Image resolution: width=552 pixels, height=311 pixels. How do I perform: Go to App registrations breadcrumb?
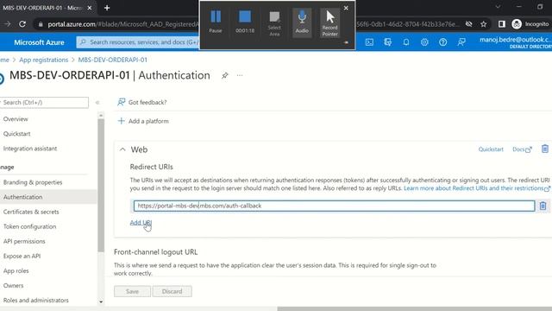click(44, 60)
